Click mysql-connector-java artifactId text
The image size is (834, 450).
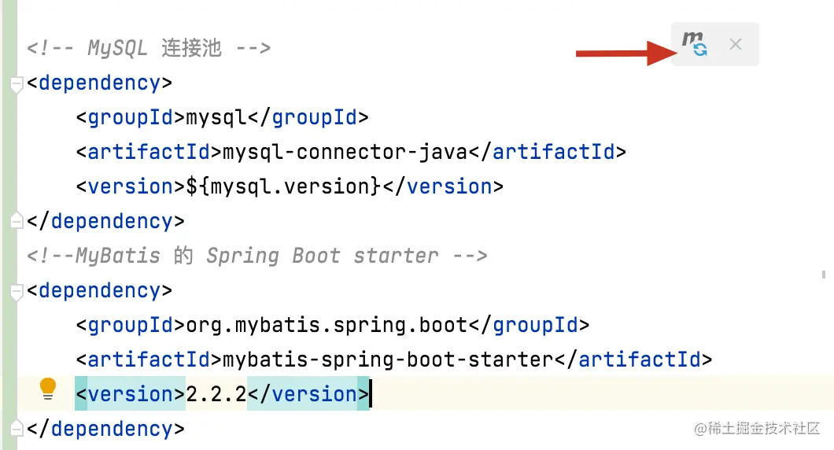click(x=345, y=152)
